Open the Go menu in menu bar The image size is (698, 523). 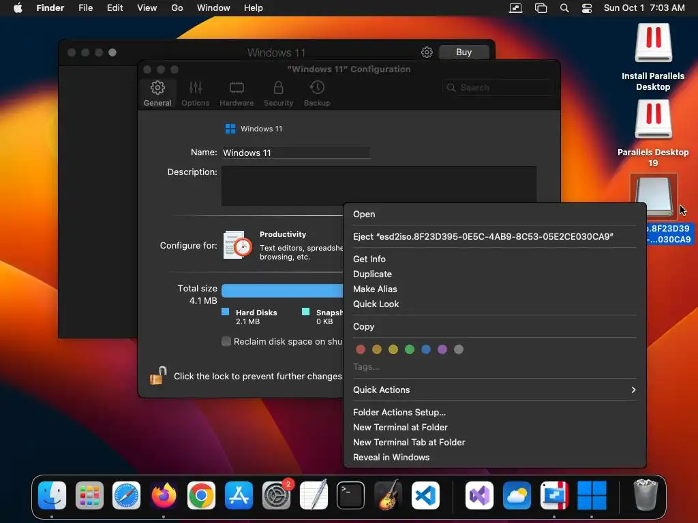coord(177,8)
